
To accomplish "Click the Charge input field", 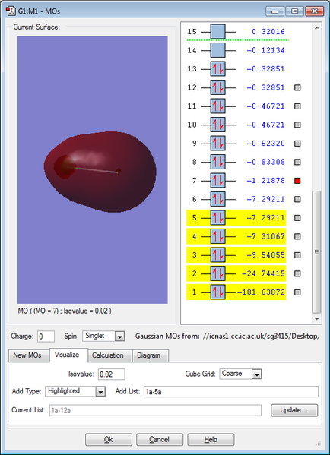I will pyautogui.click(x=46, y=337).
